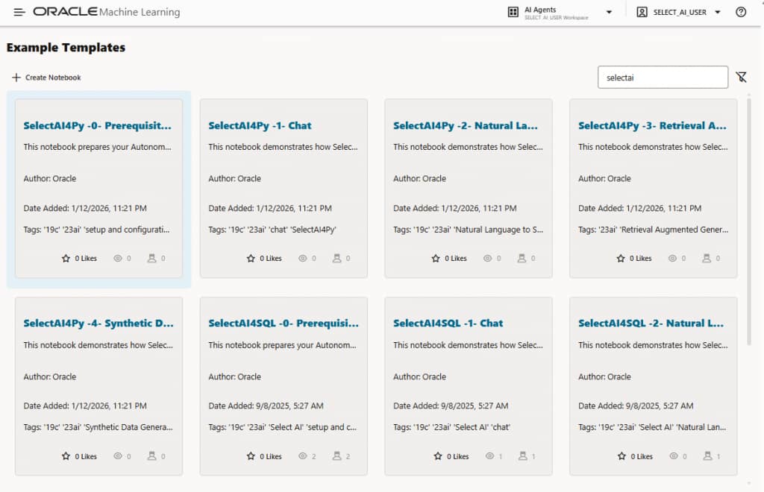Like the SelectAI4Py -0- Prerequisites template
This screenshot has height=492, width=764.
coord(66,259)
